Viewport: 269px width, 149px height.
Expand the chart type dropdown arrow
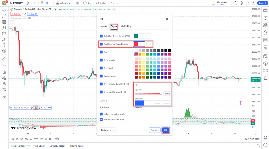(51, 3)
